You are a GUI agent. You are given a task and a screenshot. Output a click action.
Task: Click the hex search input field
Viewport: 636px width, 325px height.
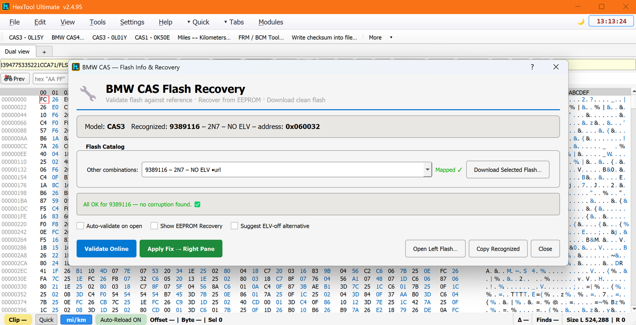coord(50,79)
